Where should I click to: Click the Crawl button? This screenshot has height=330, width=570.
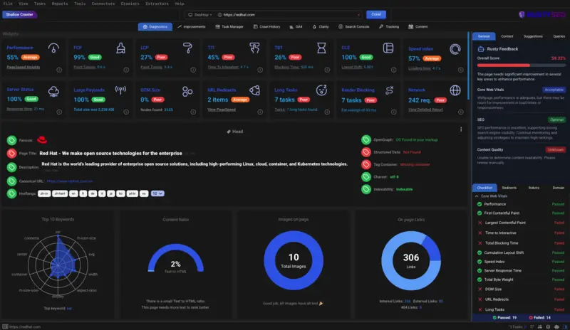pos(376,14)
